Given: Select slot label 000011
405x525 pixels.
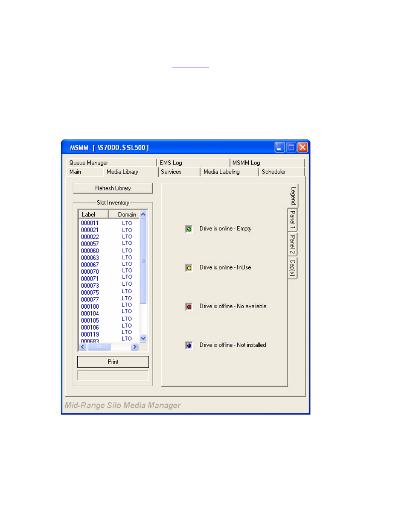Looking at the screenshot, I should (90, 223).
